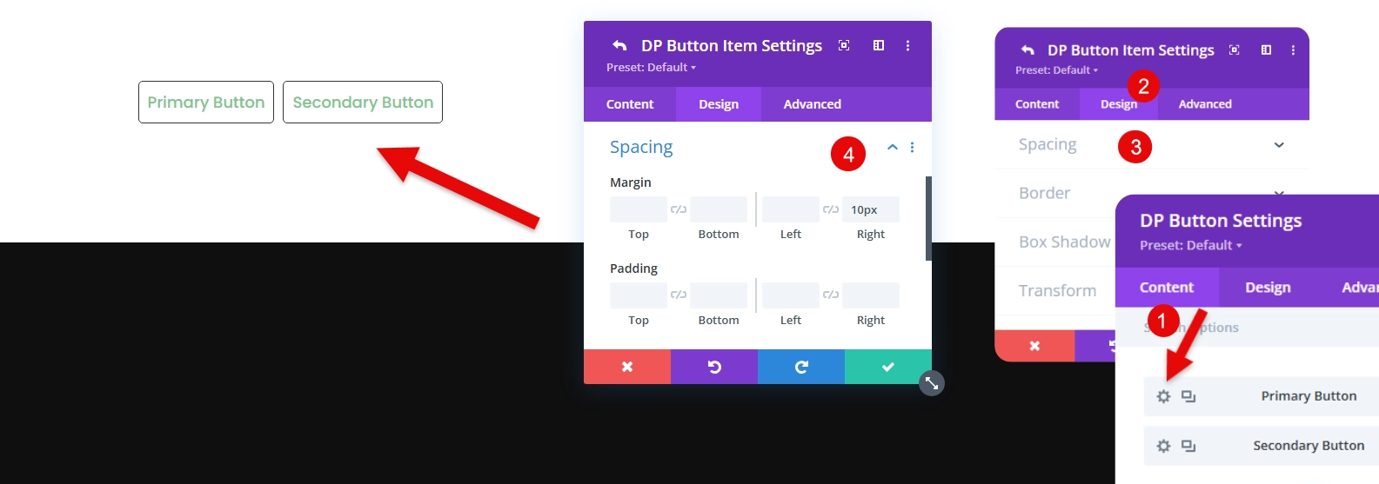Click the Margin Bottom input field
The image size is (1379, 484).
point(719,209)
